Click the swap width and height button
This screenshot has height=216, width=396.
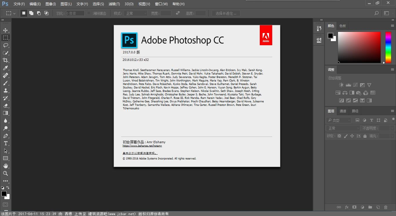pyautogui.click(x=178, y=13)
